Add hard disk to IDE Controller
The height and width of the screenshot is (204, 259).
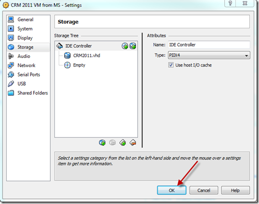133,46
